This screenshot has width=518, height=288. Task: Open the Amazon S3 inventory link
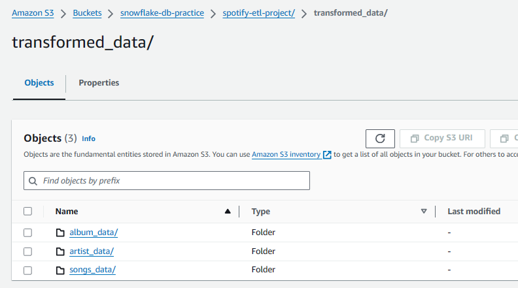(286, 154)
